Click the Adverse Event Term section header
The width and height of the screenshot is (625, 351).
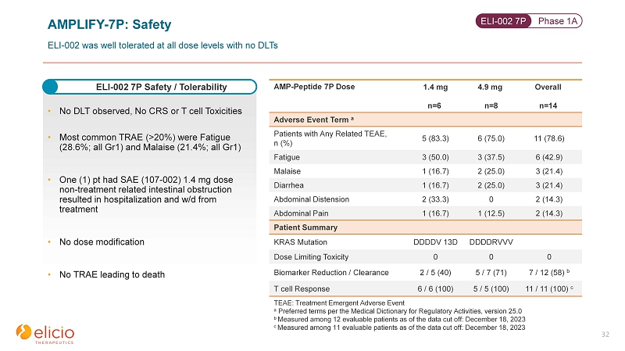(x=313, y=120)
